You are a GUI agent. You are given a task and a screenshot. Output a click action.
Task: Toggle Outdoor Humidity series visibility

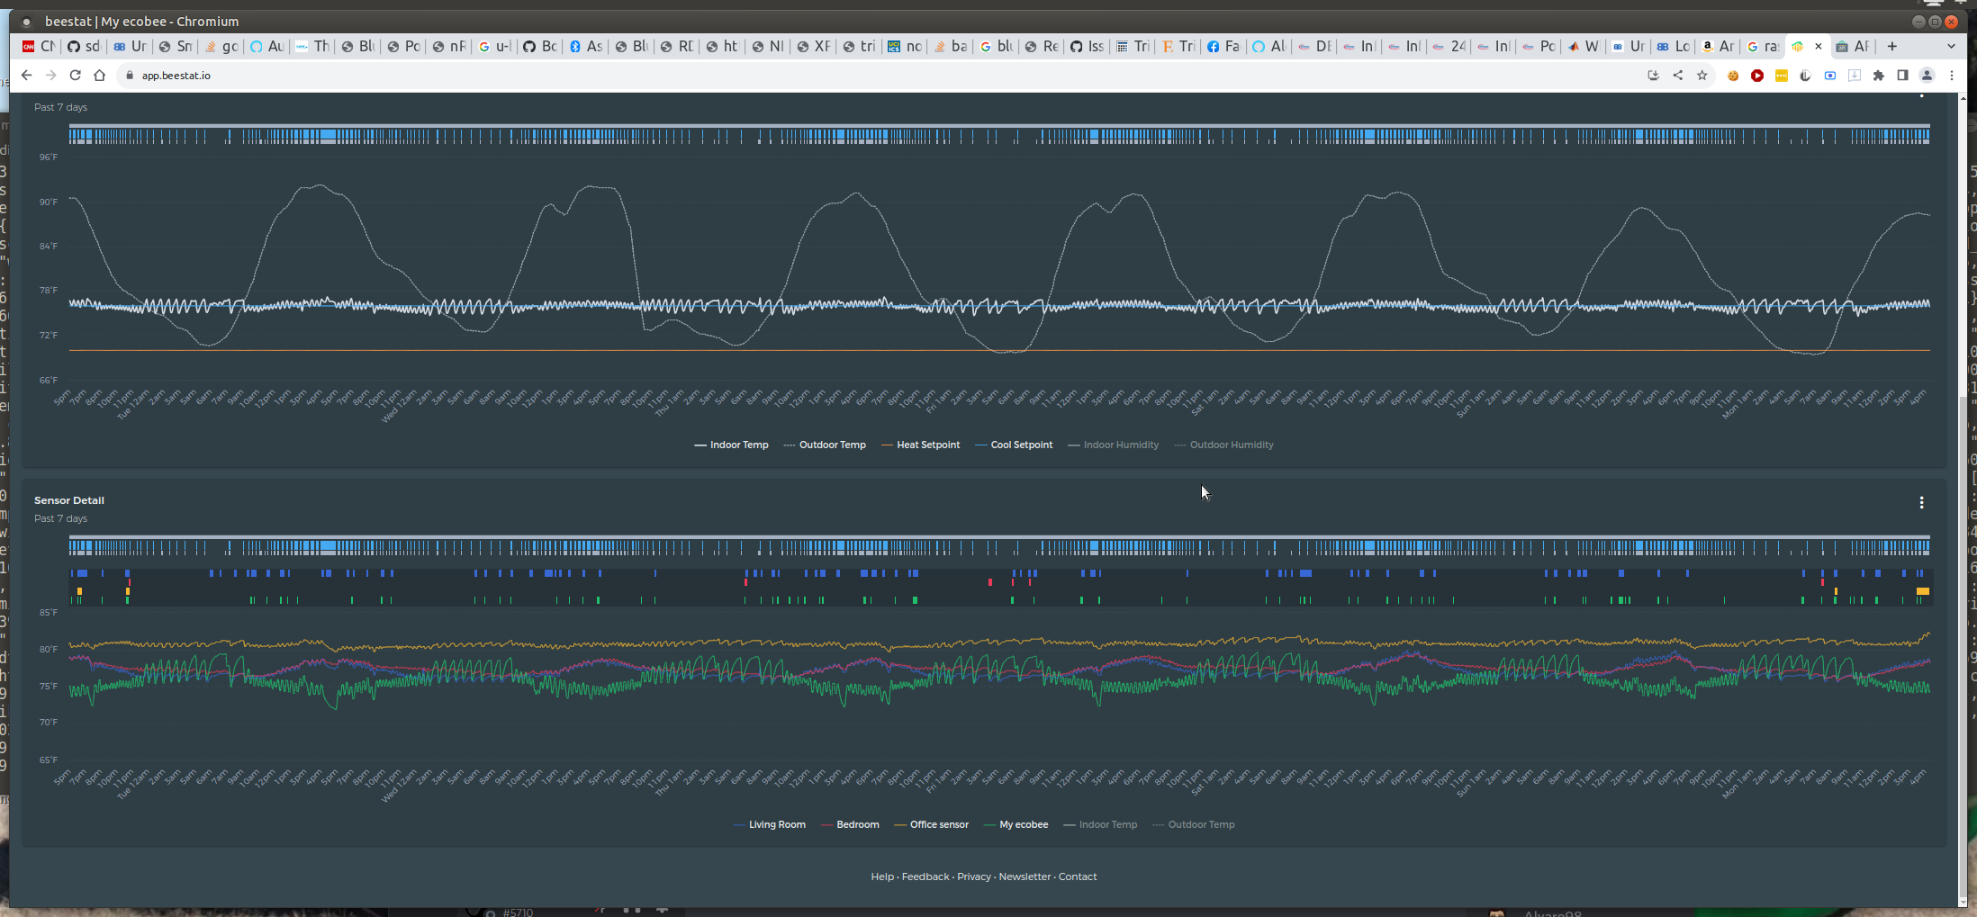coord(1231,445)
